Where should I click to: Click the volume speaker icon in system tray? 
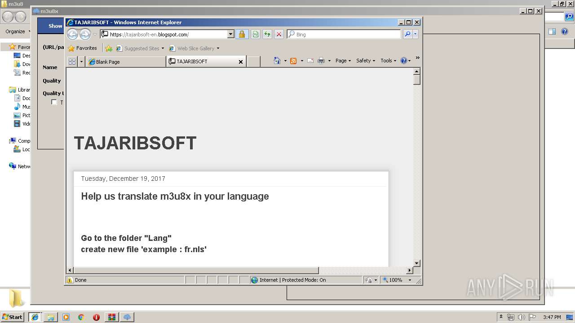pos(522,317)
